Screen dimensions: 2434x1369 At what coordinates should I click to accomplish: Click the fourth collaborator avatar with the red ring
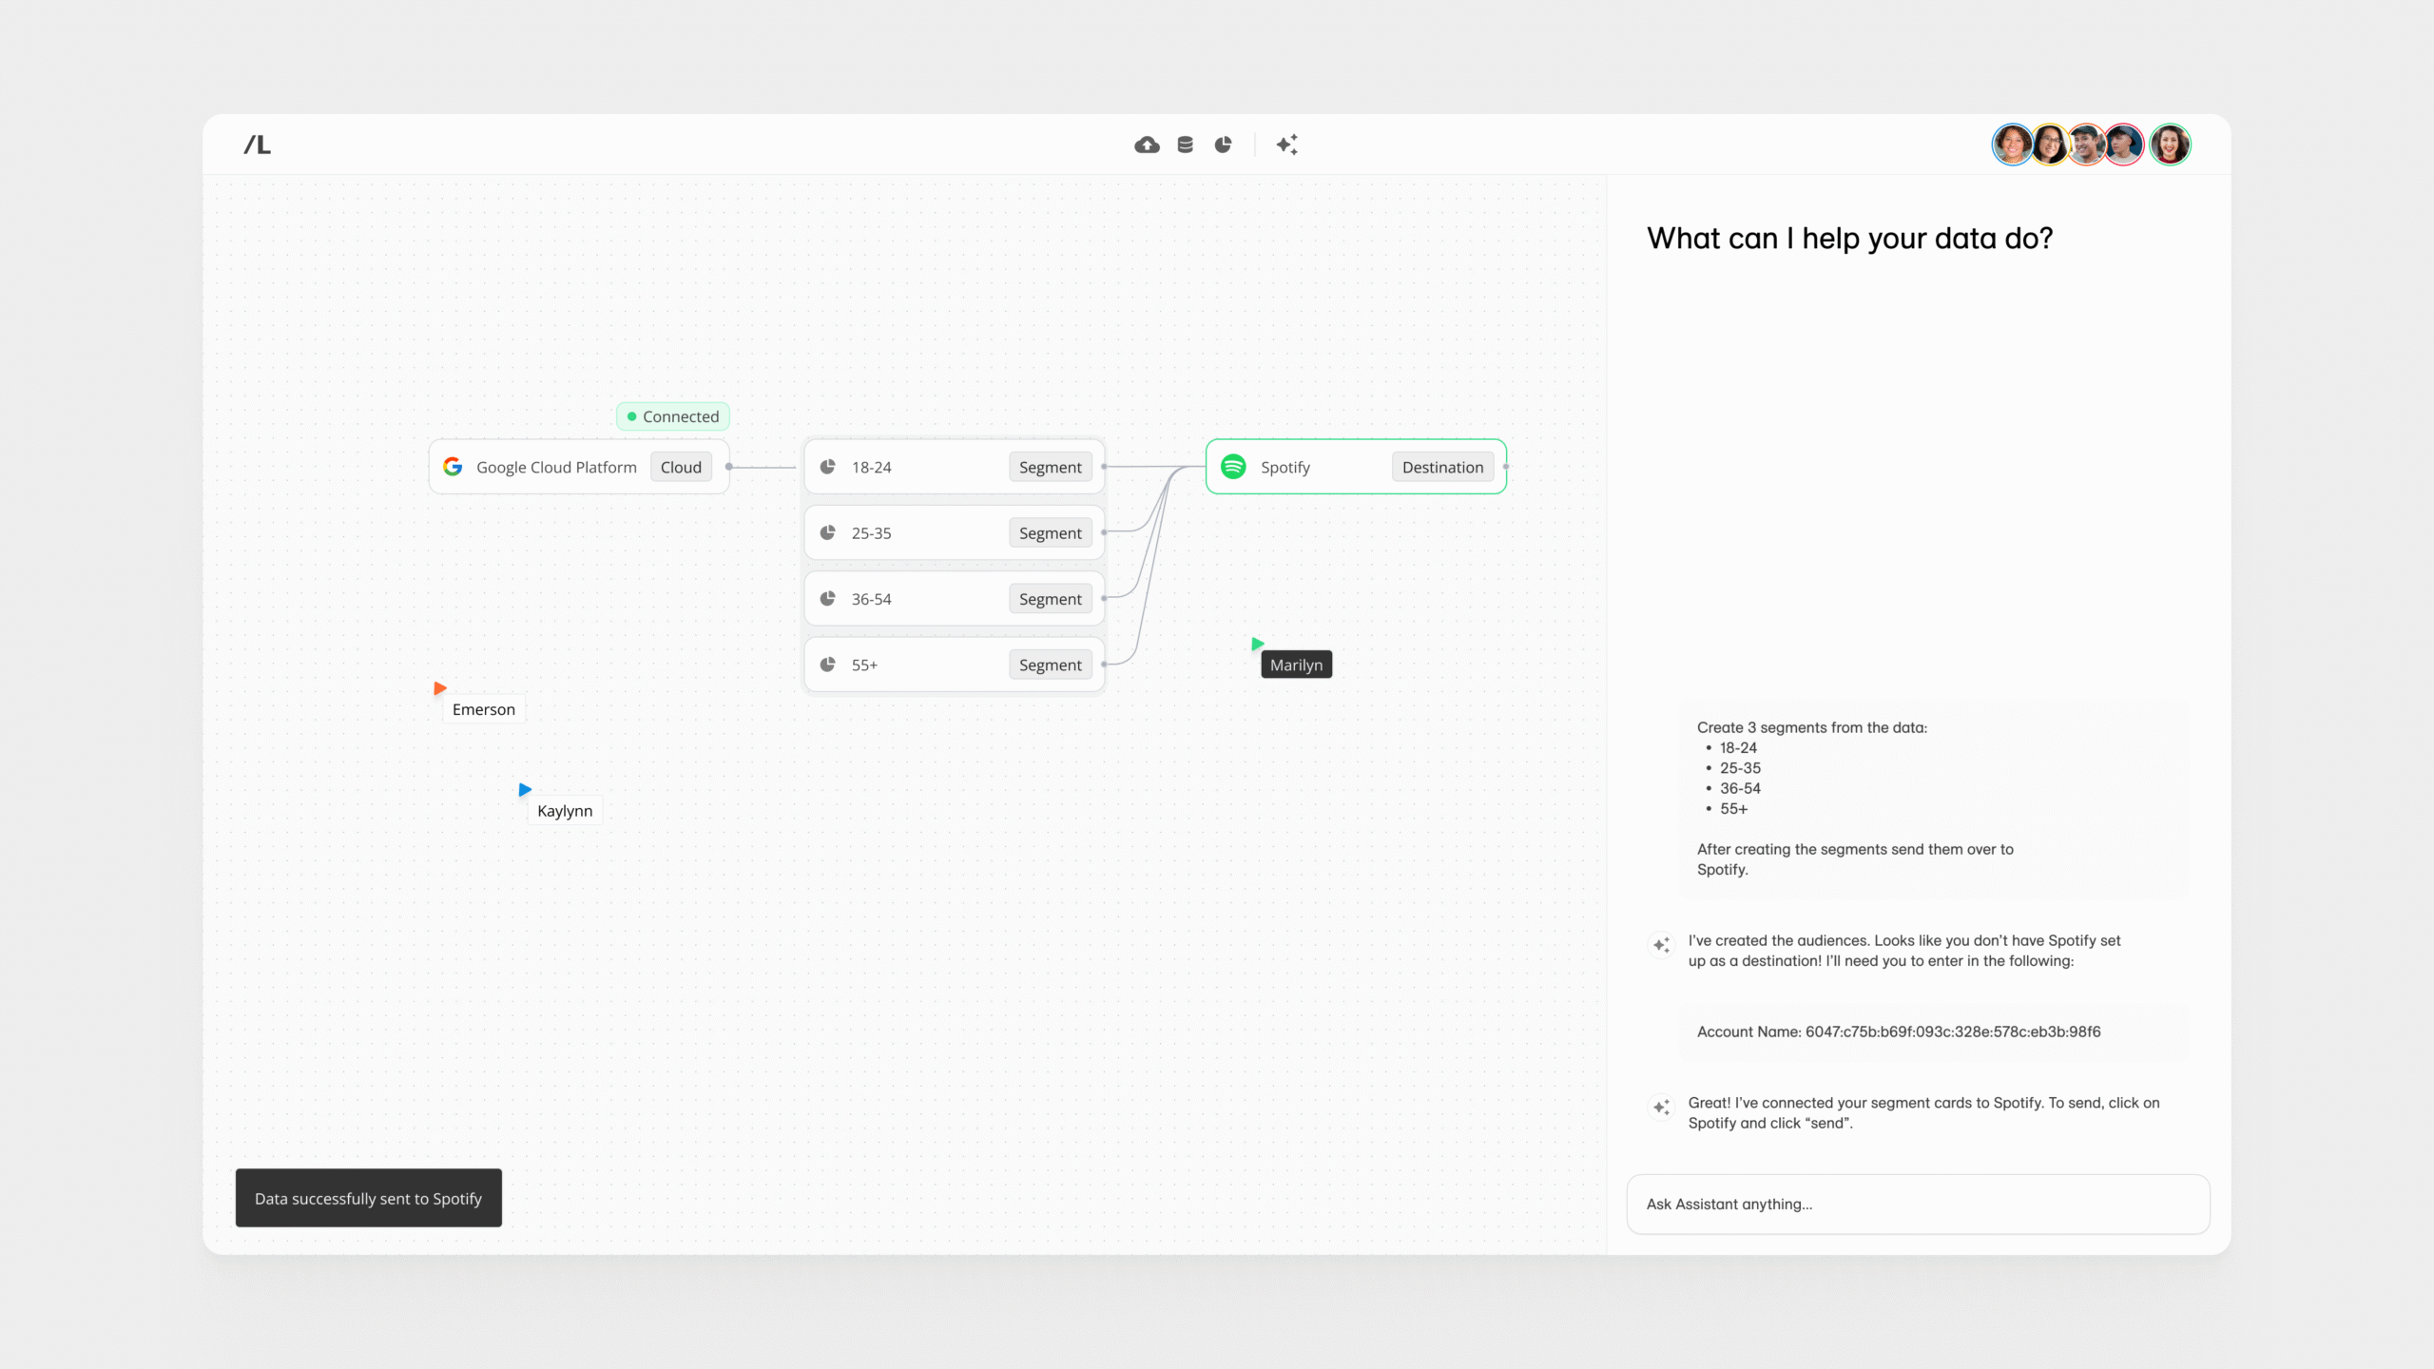tap(2123, 145)
